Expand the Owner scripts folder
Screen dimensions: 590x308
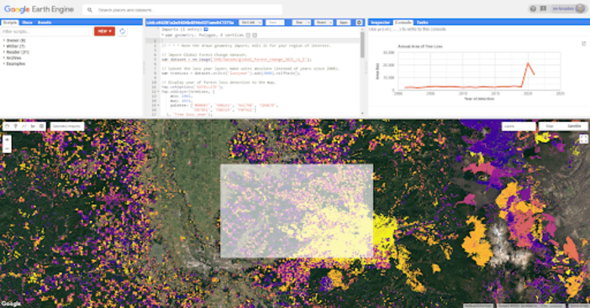(x=4, y=40)
